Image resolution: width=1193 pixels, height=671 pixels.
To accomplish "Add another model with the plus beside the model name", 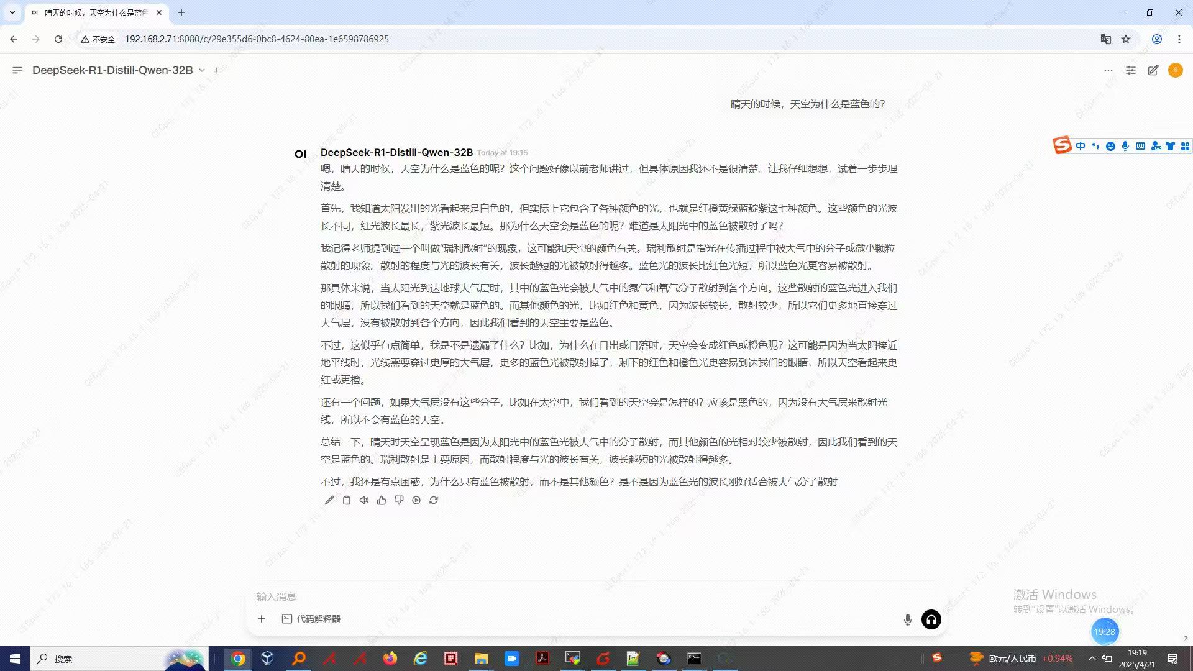I will pos(216,70).
